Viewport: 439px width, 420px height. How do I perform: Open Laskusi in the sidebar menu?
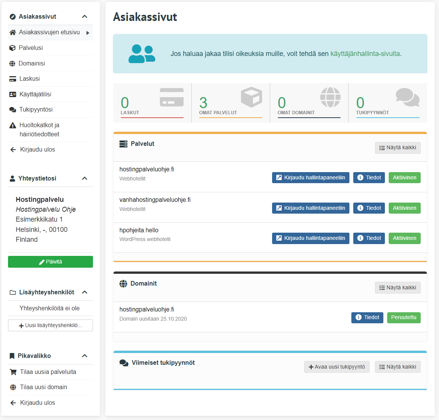29,79
